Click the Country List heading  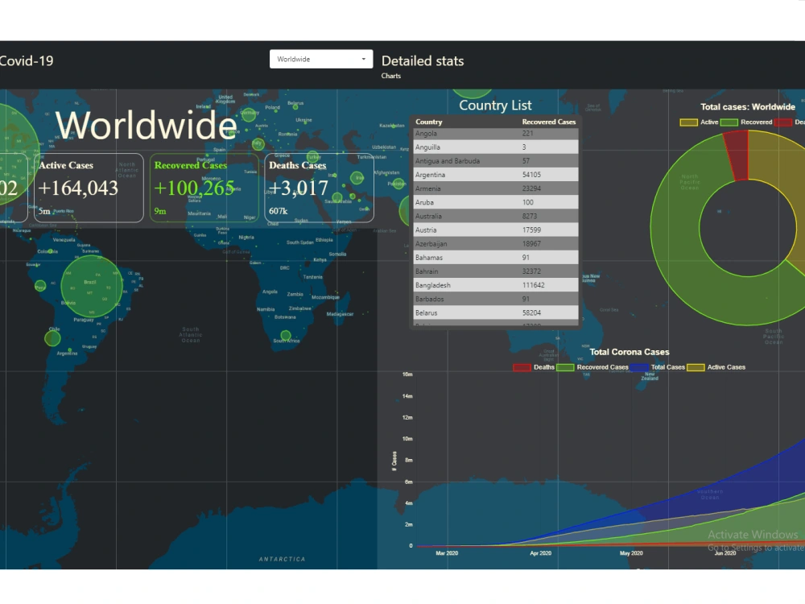point(495,105)
